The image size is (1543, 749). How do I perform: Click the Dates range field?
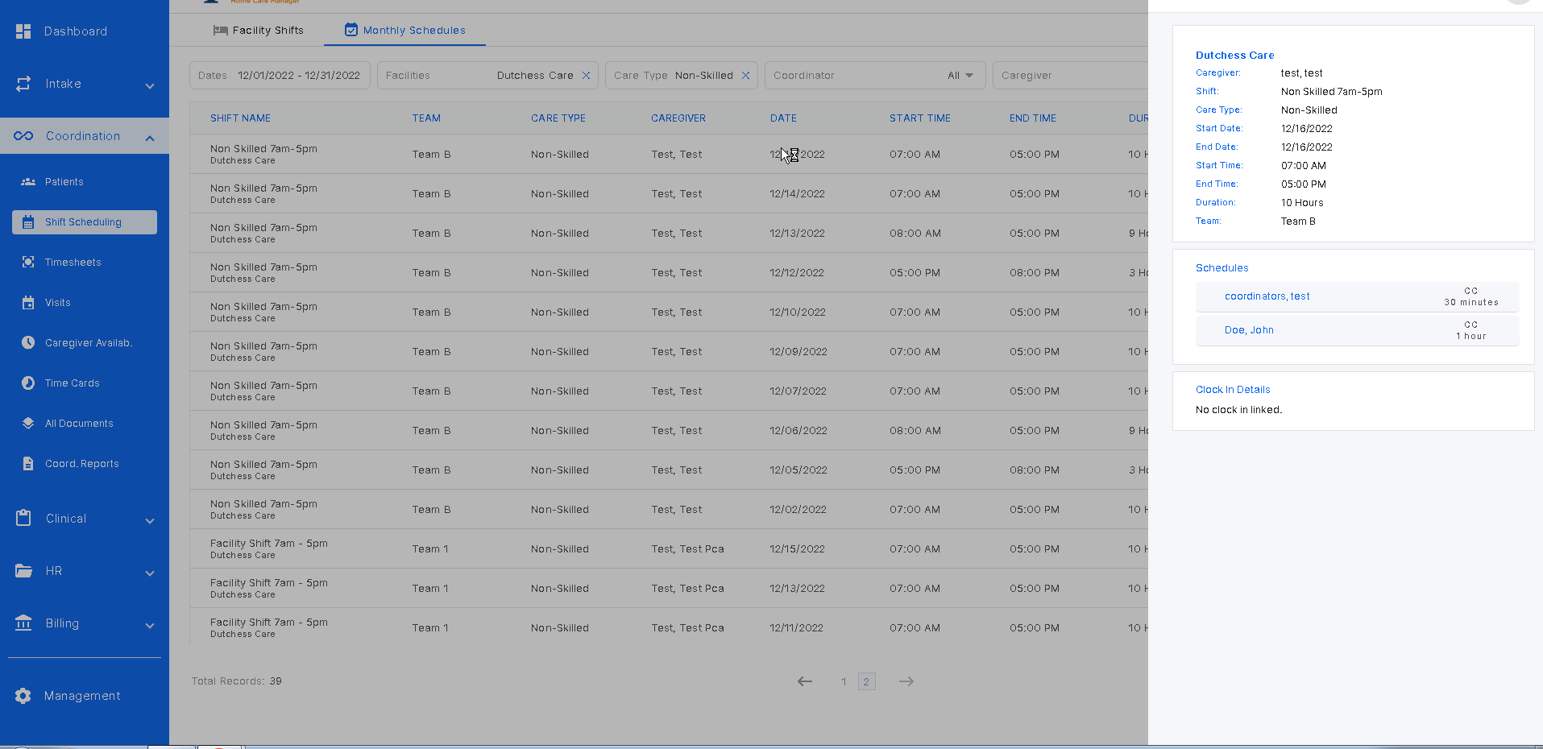click(x=280, y=76)
